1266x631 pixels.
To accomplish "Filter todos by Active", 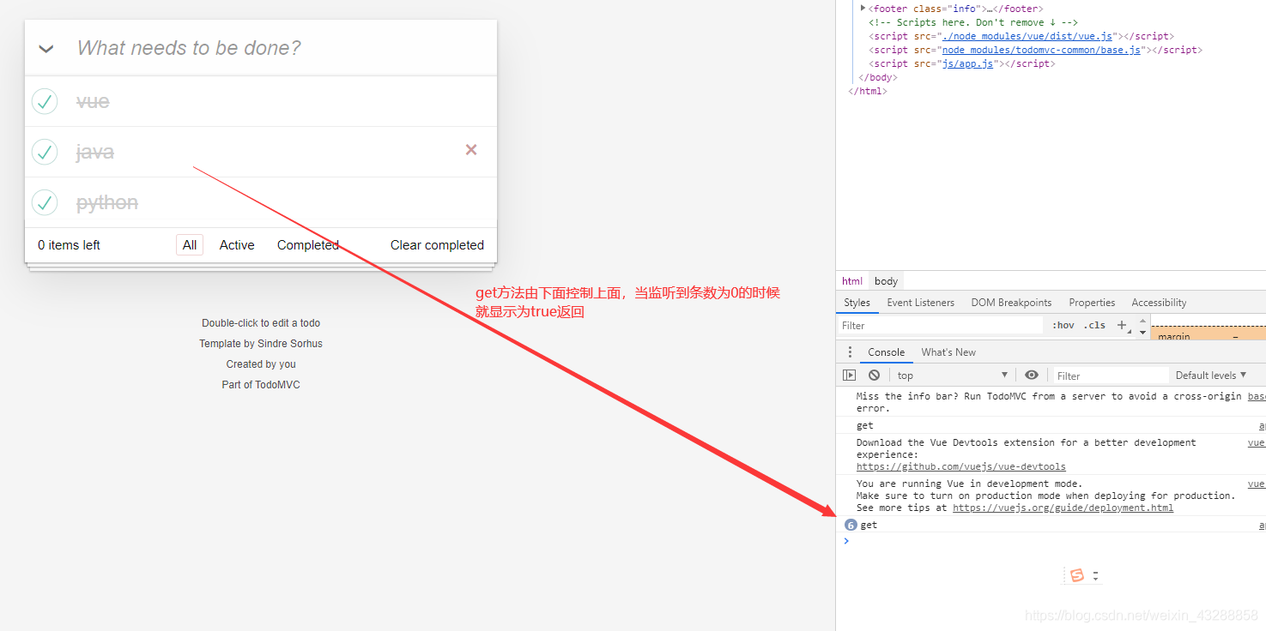I will coord(237,245).
